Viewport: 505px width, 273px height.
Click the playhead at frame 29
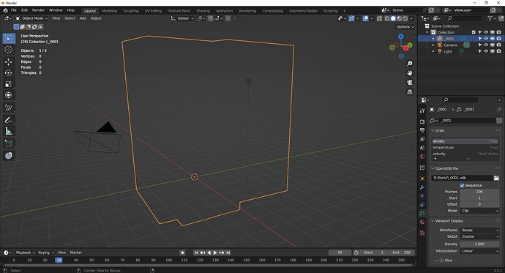tap(59, 260)
